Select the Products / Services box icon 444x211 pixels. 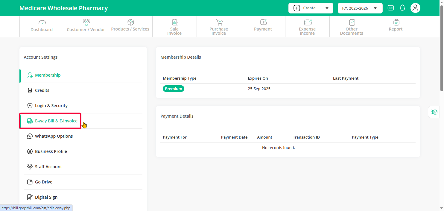pyautogui.click(x=130, y=22)
